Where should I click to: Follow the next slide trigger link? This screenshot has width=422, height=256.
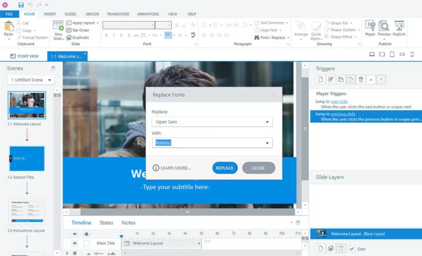pos(339,101)
